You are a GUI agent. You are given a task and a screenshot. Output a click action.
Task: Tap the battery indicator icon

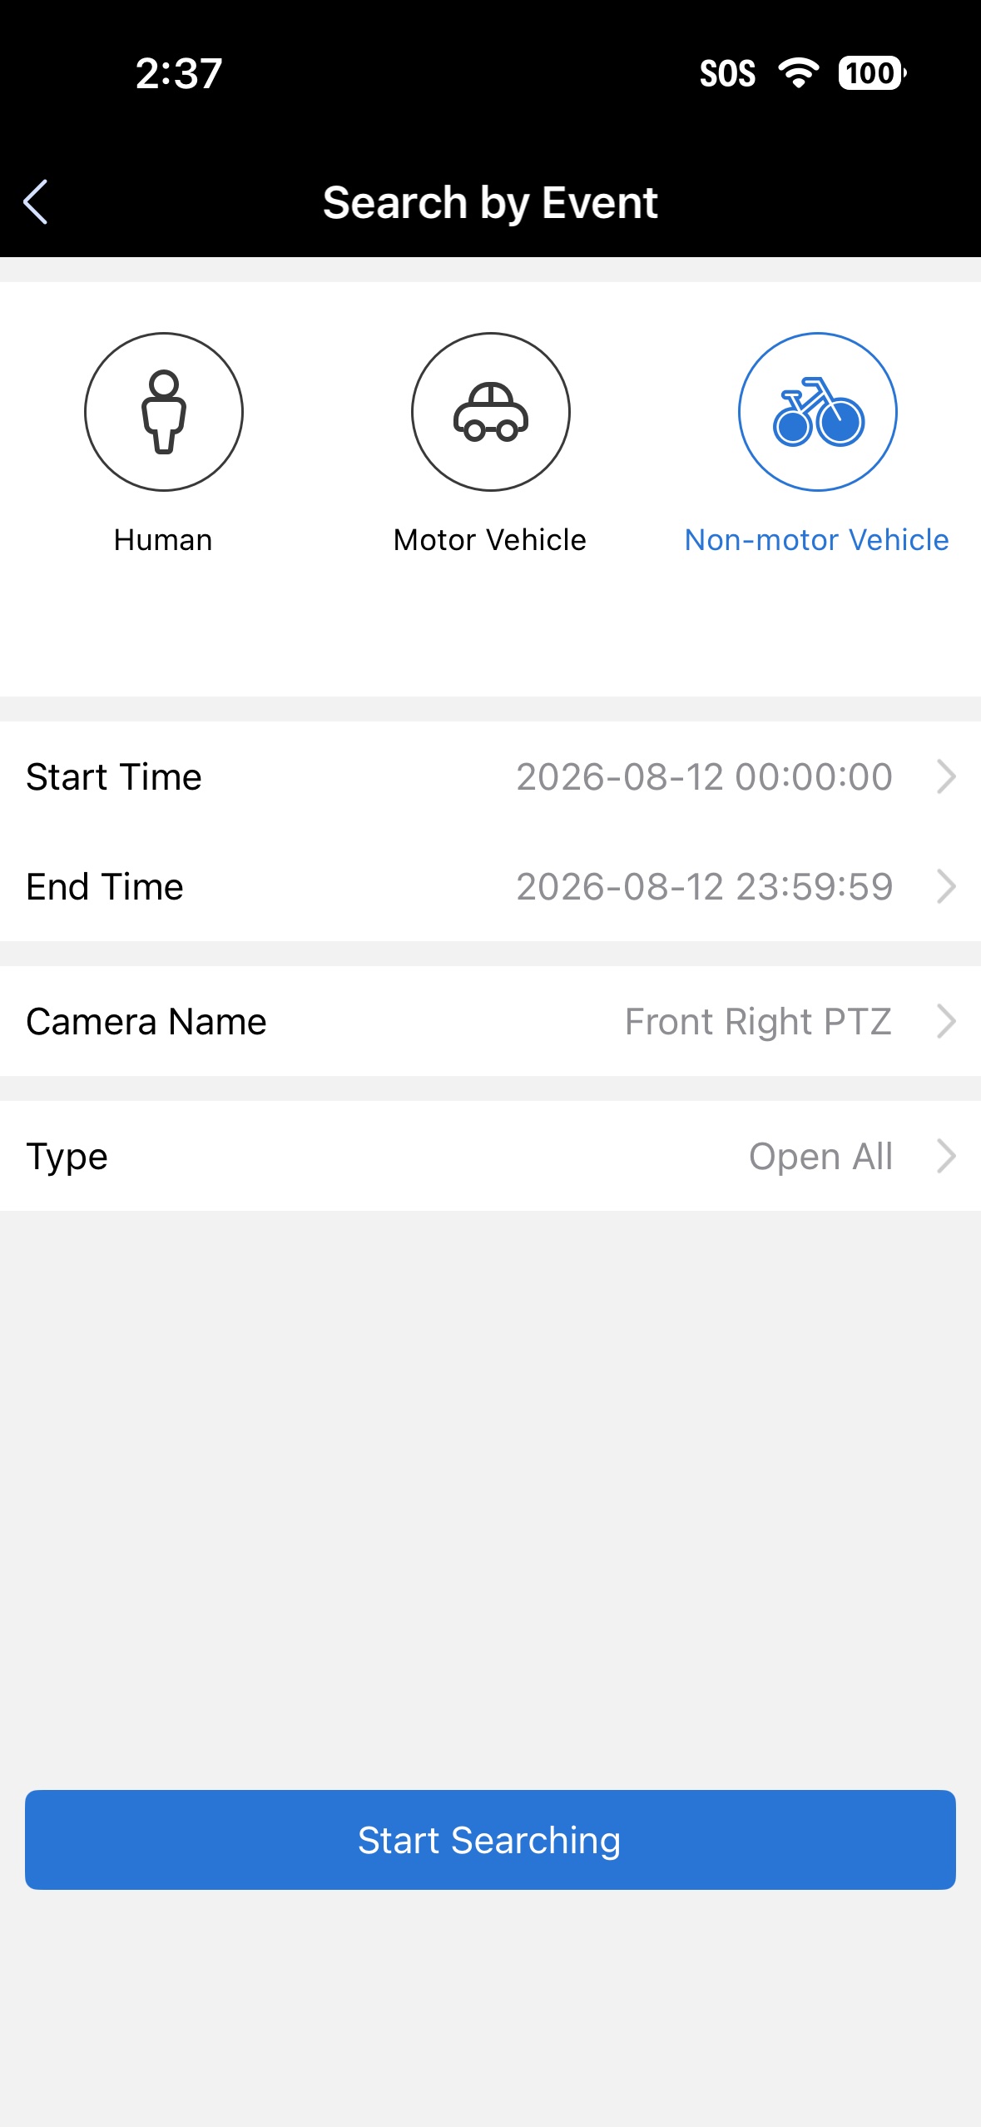pyautogui.click(x=872, y=73)
